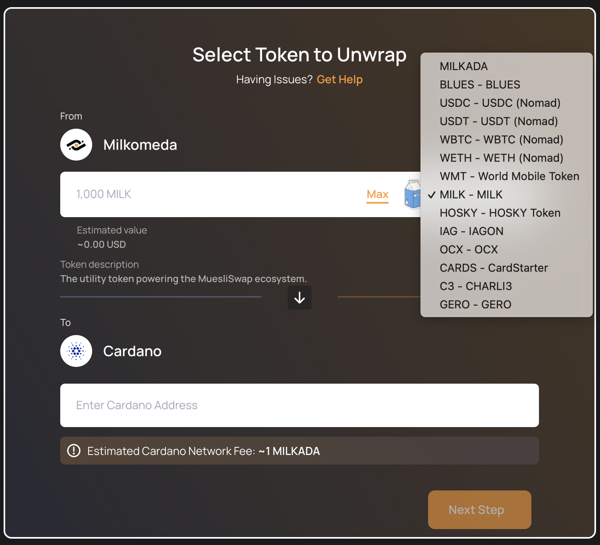600x545 pixels.
Task: Choose WMT - World Mobile Token
Action: (509, 176)
